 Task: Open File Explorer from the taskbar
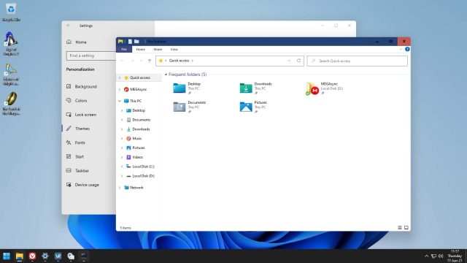click(20, 256)
